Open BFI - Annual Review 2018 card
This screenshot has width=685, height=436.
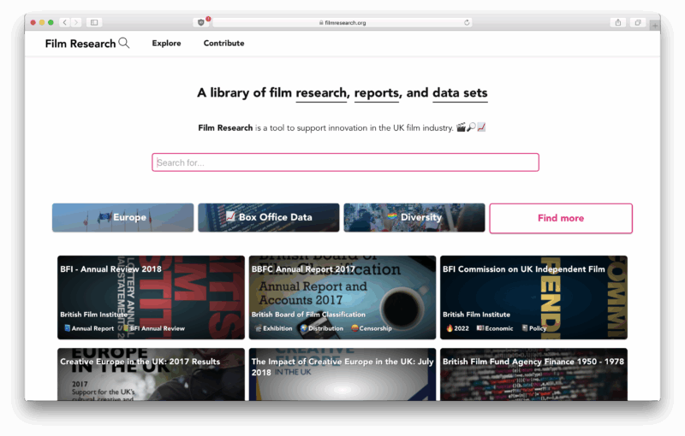151,291
